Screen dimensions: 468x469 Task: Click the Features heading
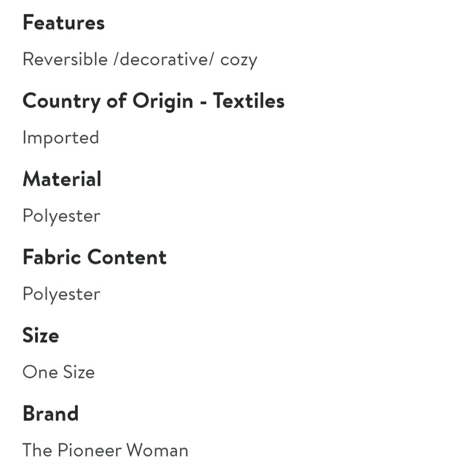pos(64,23)
